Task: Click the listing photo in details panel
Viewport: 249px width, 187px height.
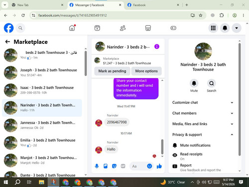Action: point(203,51)
